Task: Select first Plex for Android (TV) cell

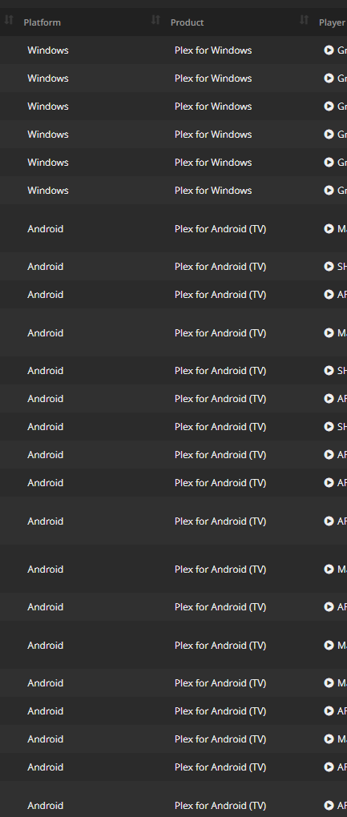Action: (x=220, y=229)
